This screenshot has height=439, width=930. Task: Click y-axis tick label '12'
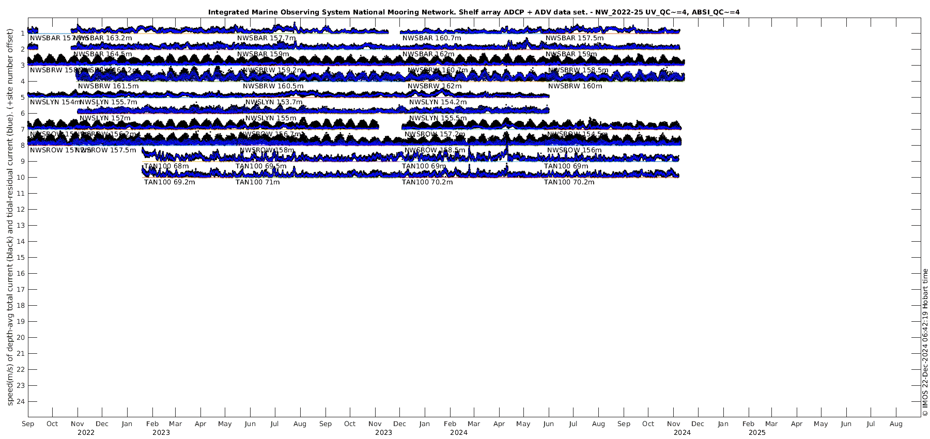coord(21,209)
